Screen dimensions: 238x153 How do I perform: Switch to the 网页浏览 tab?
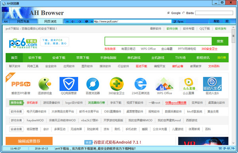point(50,21)
